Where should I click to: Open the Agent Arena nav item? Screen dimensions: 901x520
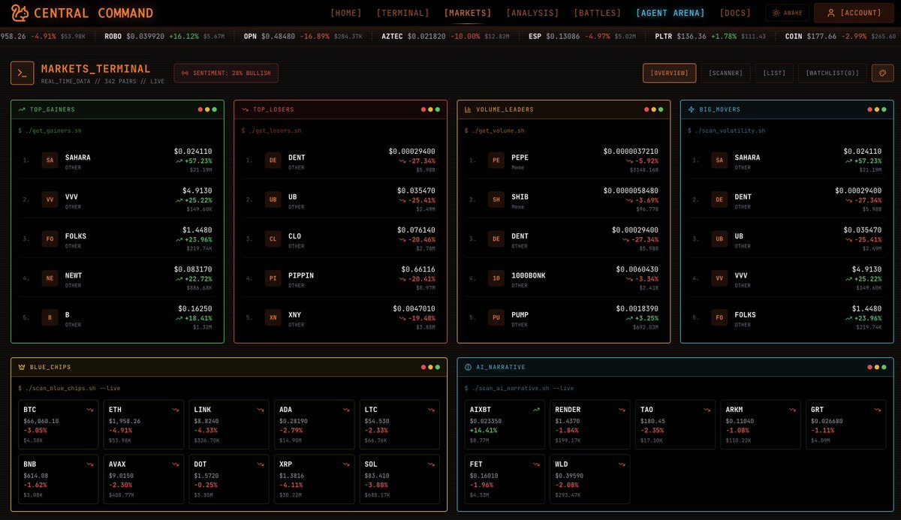coord(670,13)
